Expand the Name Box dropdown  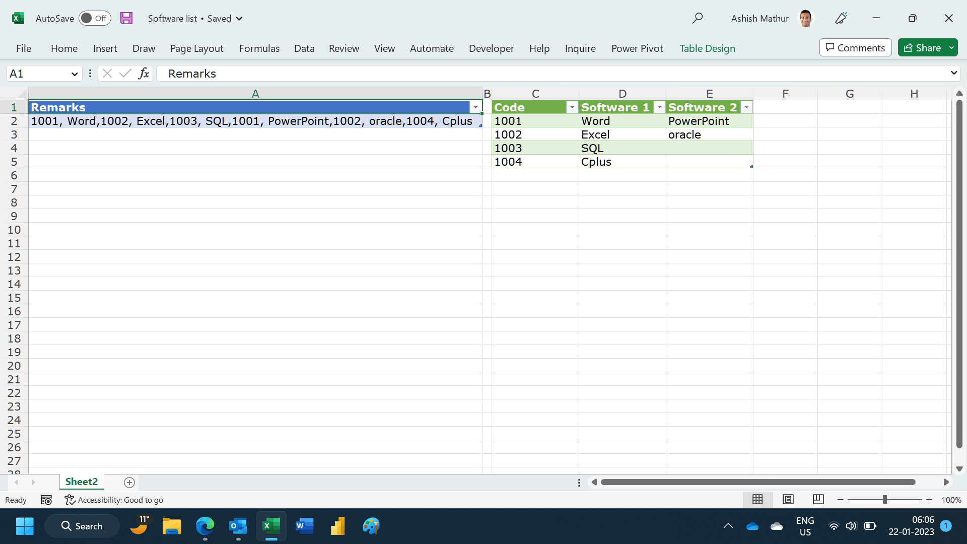75,74
